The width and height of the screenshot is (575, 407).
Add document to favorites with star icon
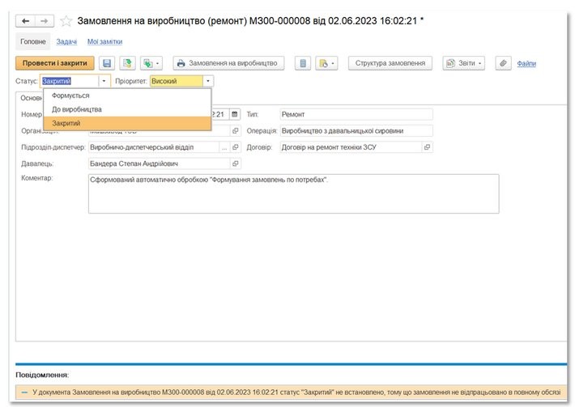[x=66, y=20]
